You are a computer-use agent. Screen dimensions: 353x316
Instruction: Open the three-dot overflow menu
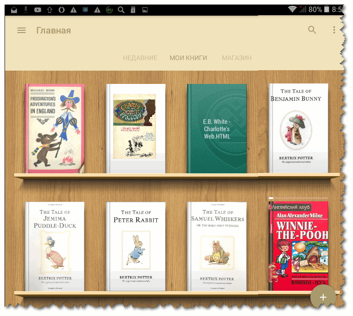(x=334, y=30)
